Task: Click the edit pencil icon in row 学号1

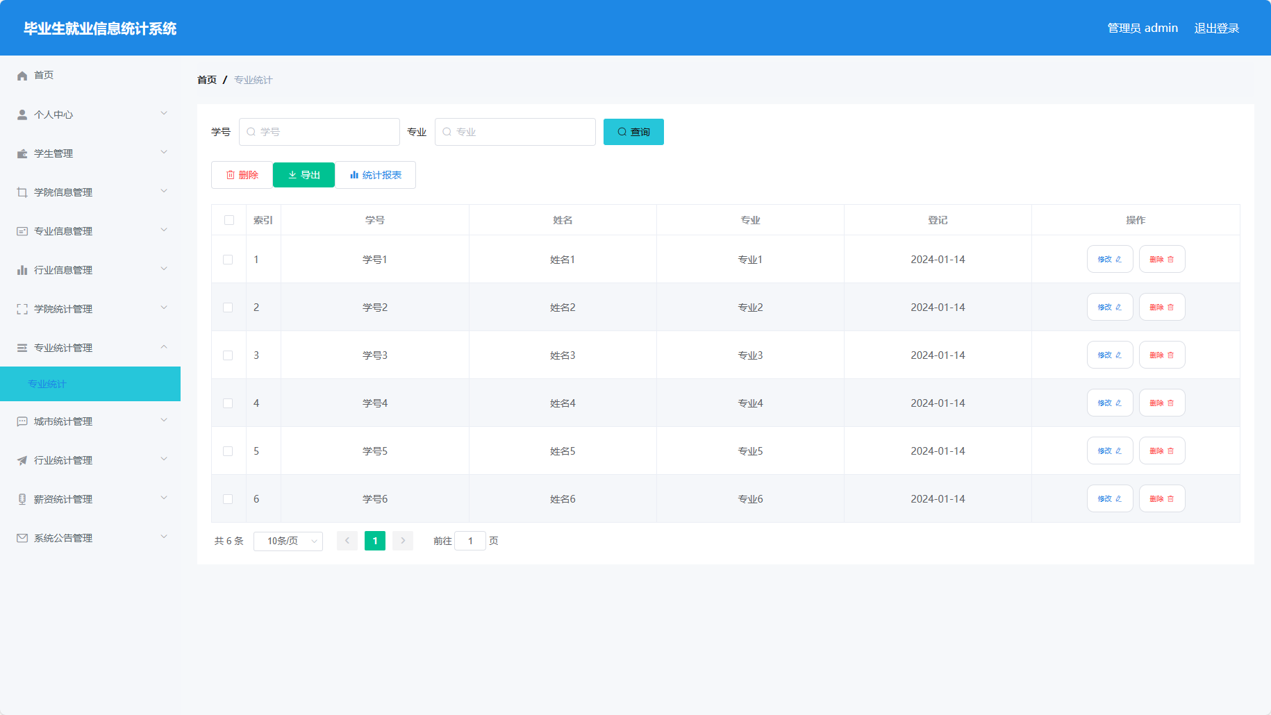Action: [1119, 260]
